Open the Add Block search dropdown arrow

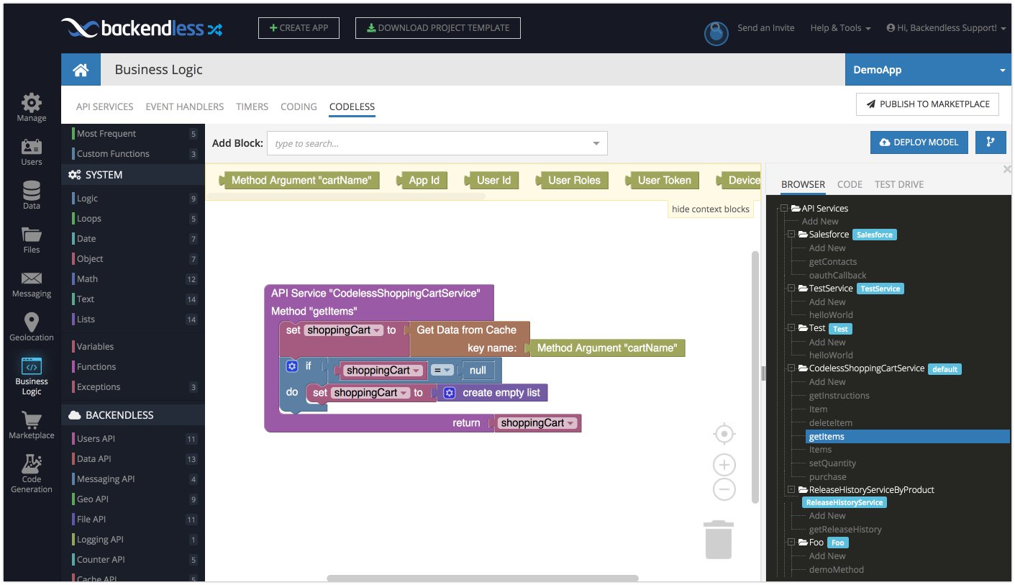click(596, 143)
